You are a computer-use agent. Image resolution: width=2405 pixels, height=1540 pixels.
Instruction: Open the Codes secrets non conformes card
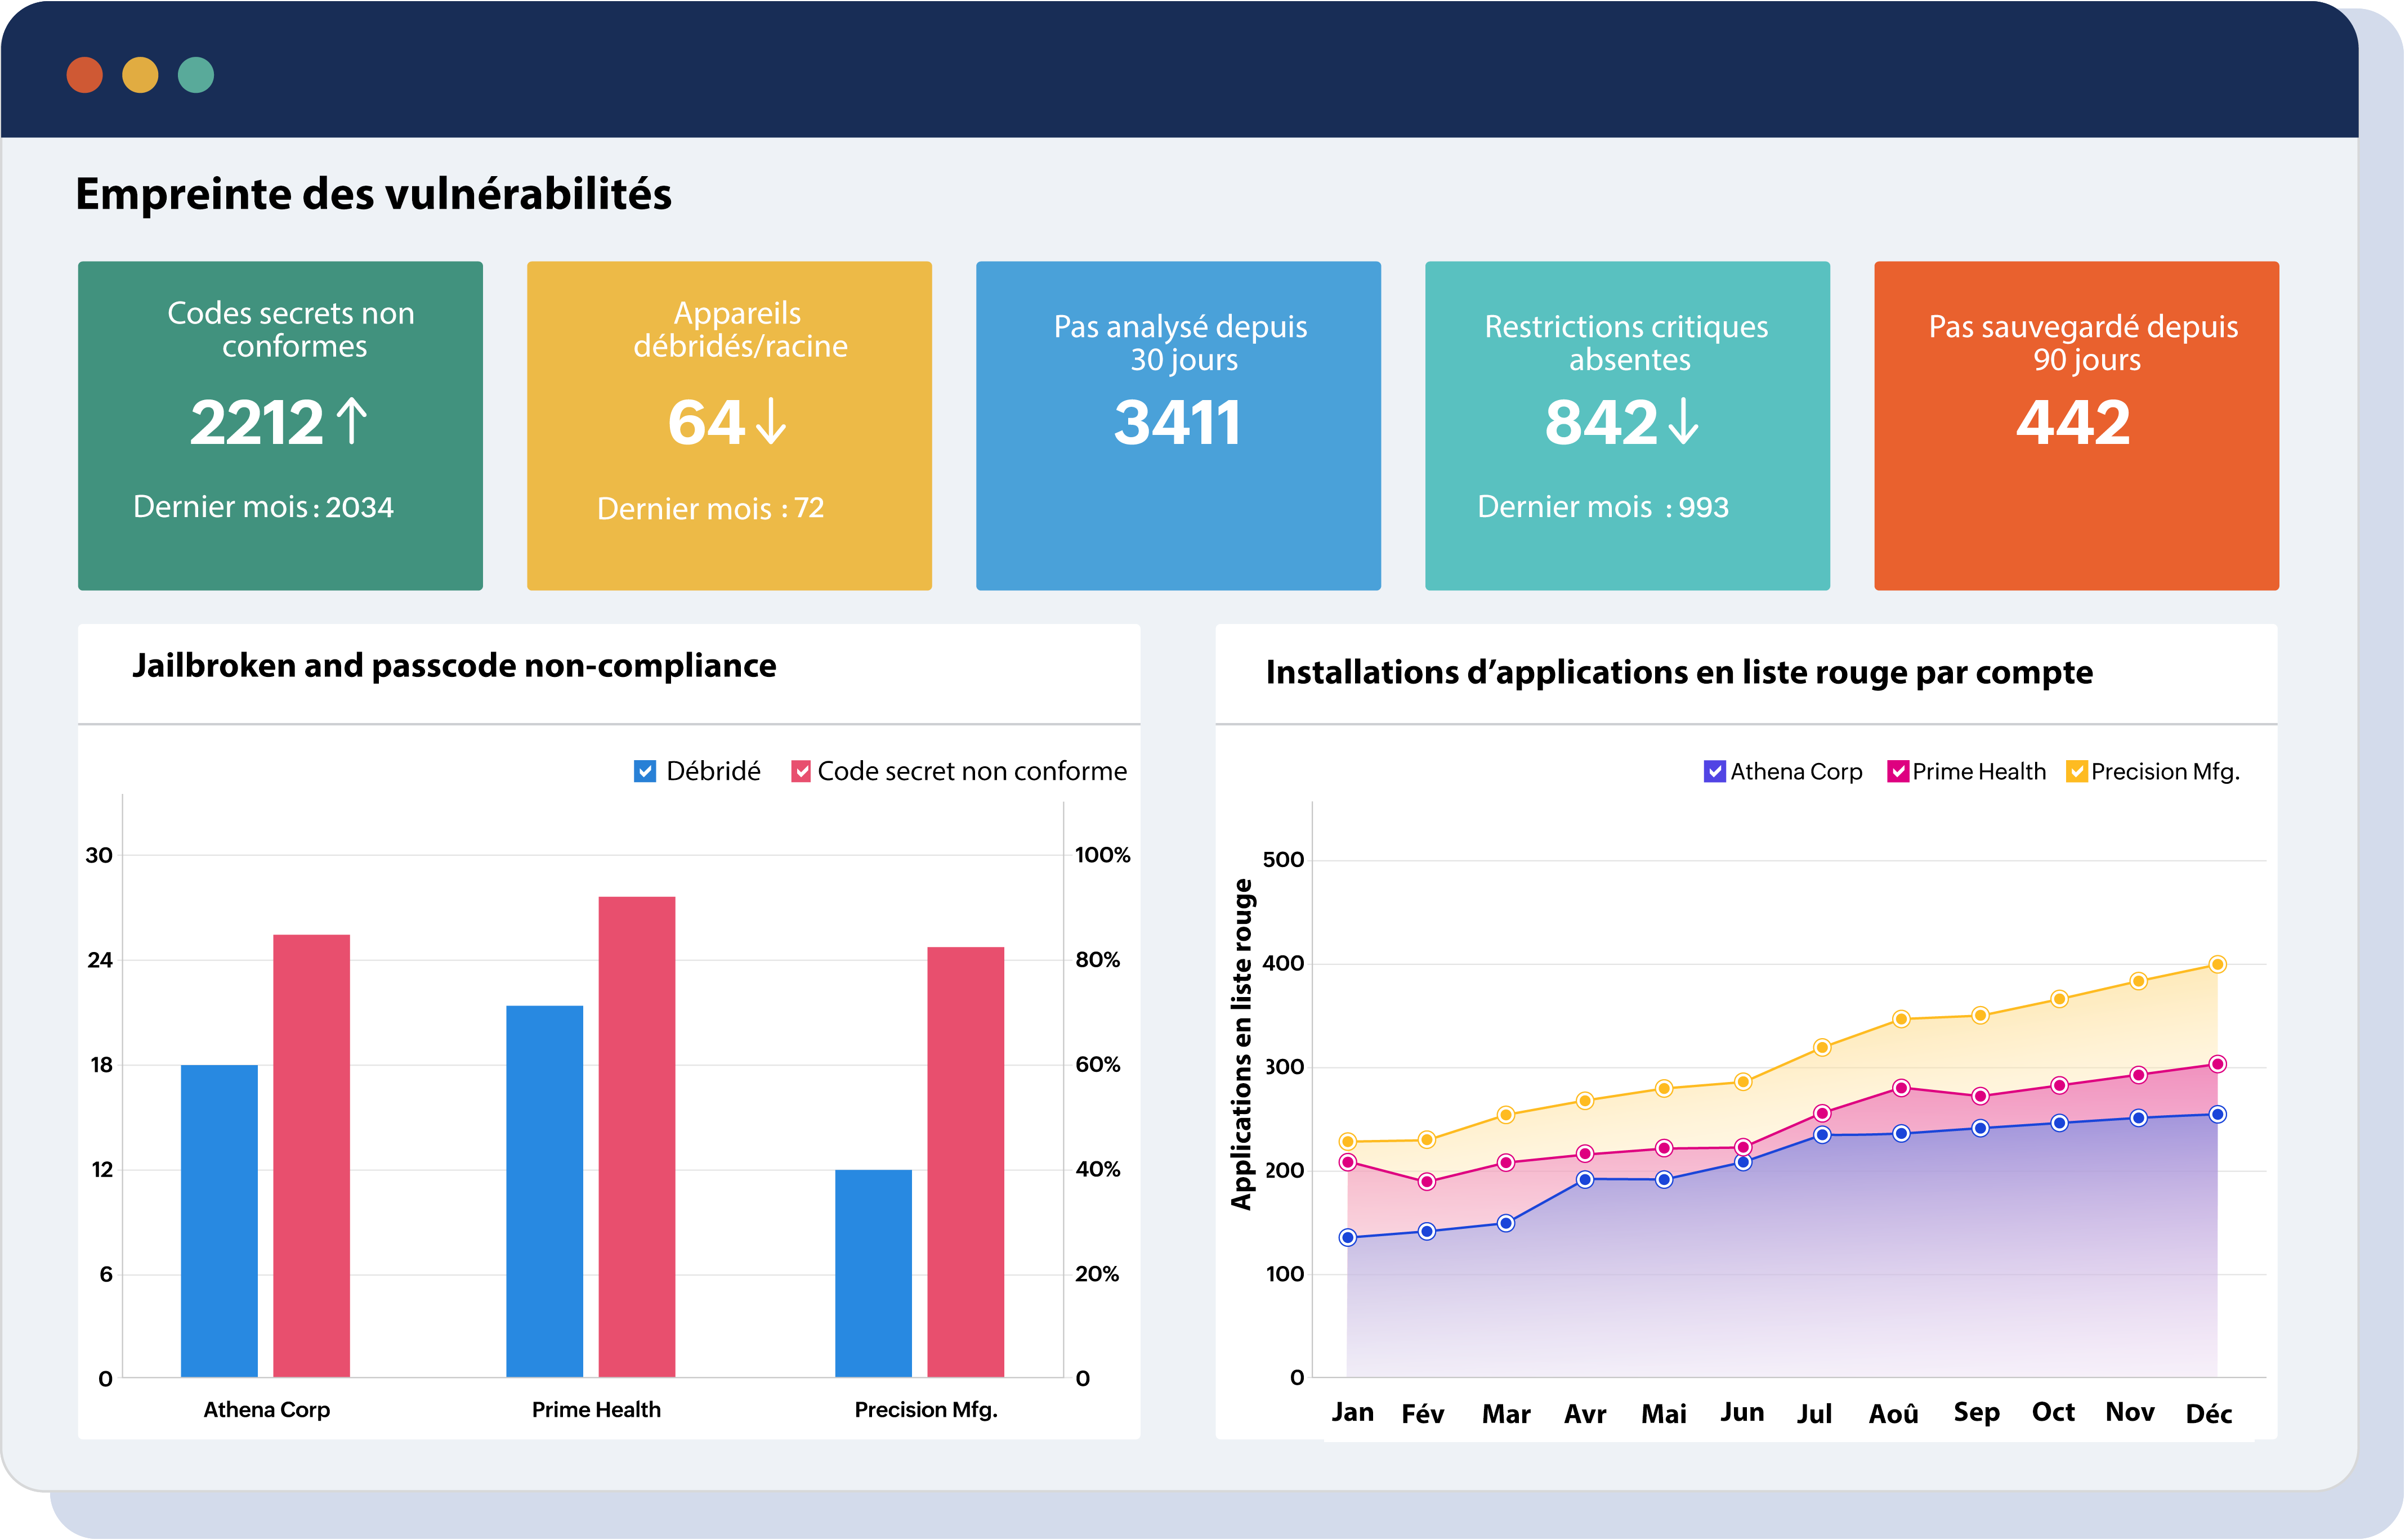tap(280, 425)
